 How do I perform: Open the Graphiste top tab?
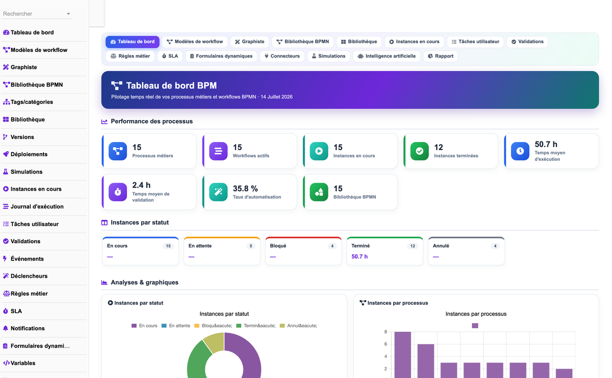250,42
